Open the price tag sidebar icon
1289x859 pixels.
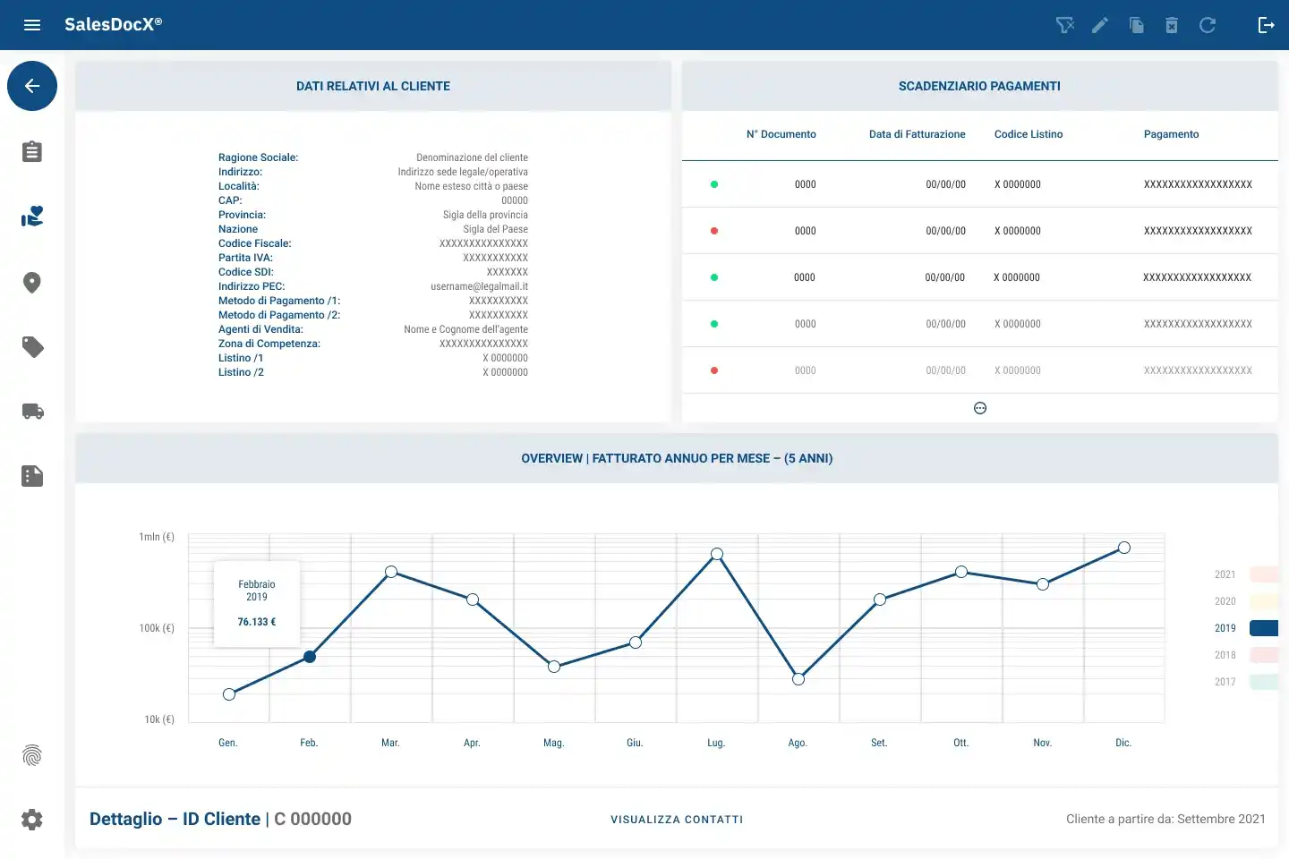pos(32,347)
